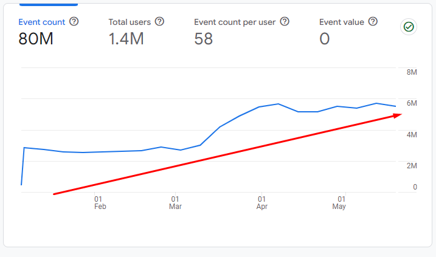The image size is (436, 257).
Task: Click the 1.4M total users value
Action: (126, 39)
